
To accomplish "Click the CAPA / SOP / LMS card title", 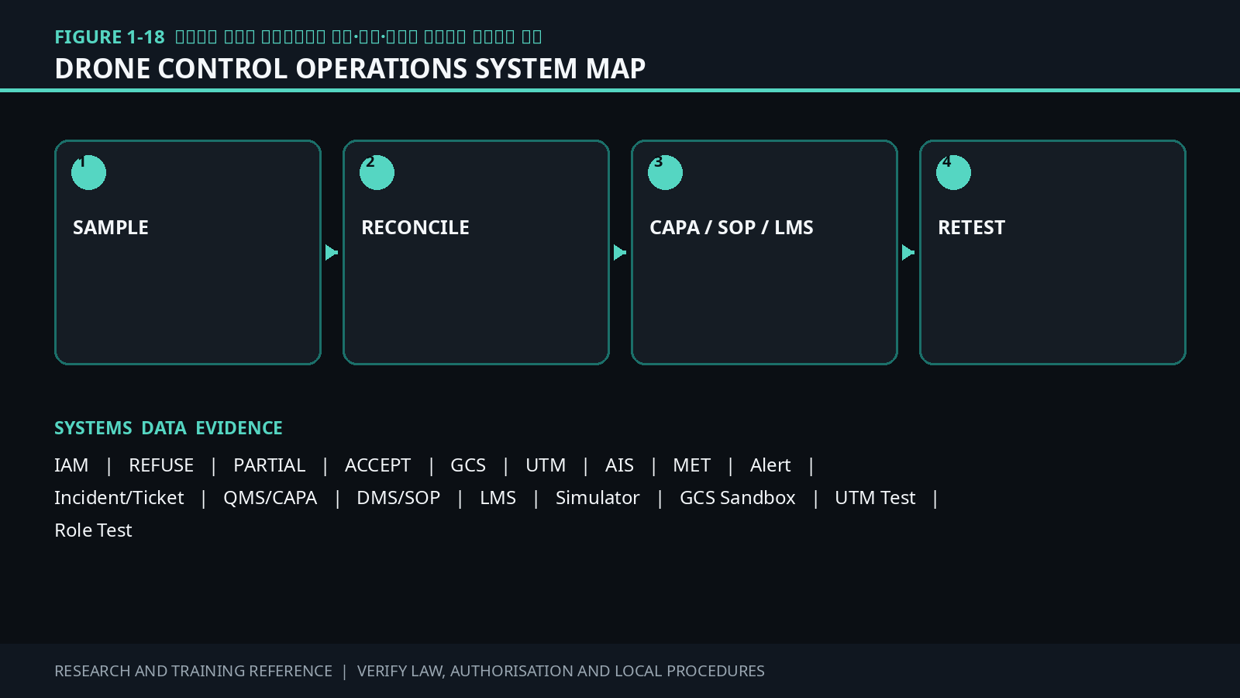I will [x=732, y=227].
